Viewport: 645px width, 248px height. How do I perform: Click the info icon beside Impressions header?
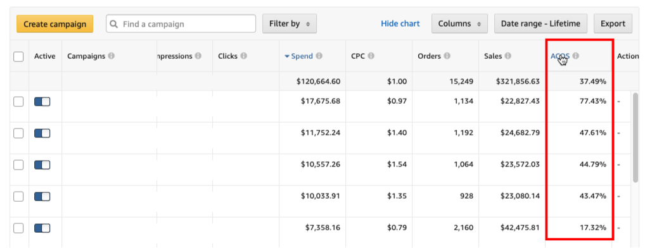[198, 56]
